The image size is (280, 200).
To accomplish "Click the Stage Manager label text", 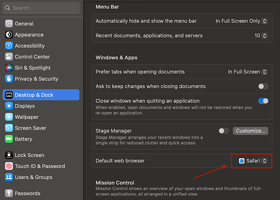I will [x=114, y=131].
